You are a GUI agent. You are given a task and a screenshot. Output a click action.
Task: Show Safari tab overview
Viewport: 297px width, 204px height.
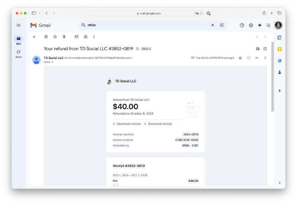(280, 13)
